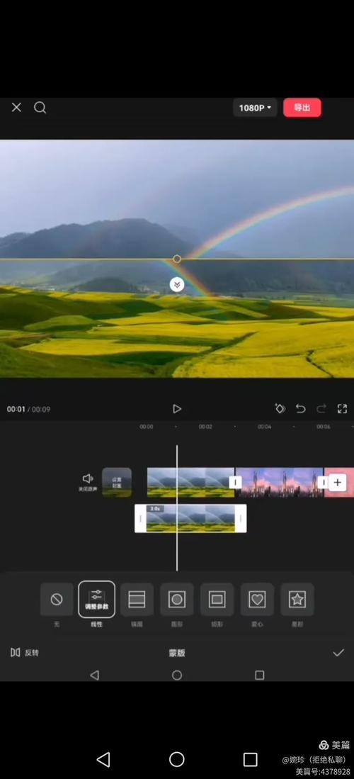Tap the small home circle under the 蒙版 panel
The height and width of the screenshot is (779, 354).
pyautogui.click(x=177, y=675)
